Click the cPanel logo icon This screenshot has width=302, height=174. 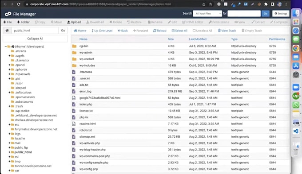(8, 14)
